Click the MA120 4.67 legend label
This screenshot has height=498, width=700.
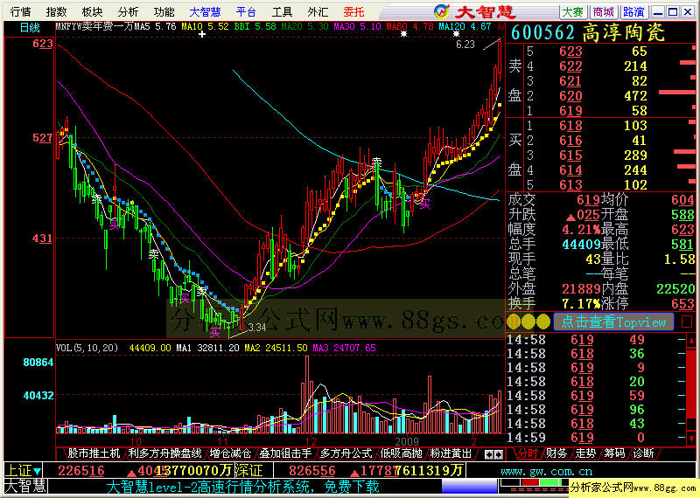465,27
